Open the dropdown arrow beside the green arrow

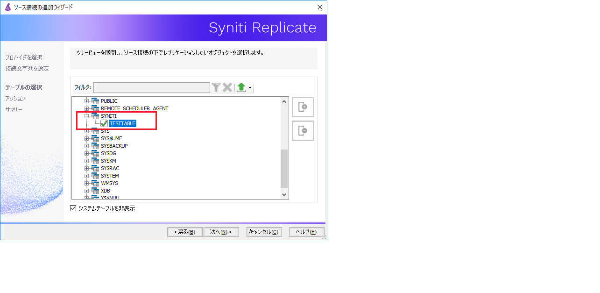pos(250,88)
